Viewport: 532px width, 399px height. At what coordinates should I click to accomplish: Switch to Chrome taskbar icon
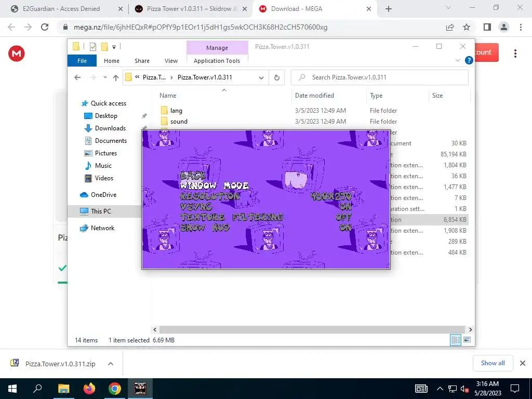(x=115, y=389)
